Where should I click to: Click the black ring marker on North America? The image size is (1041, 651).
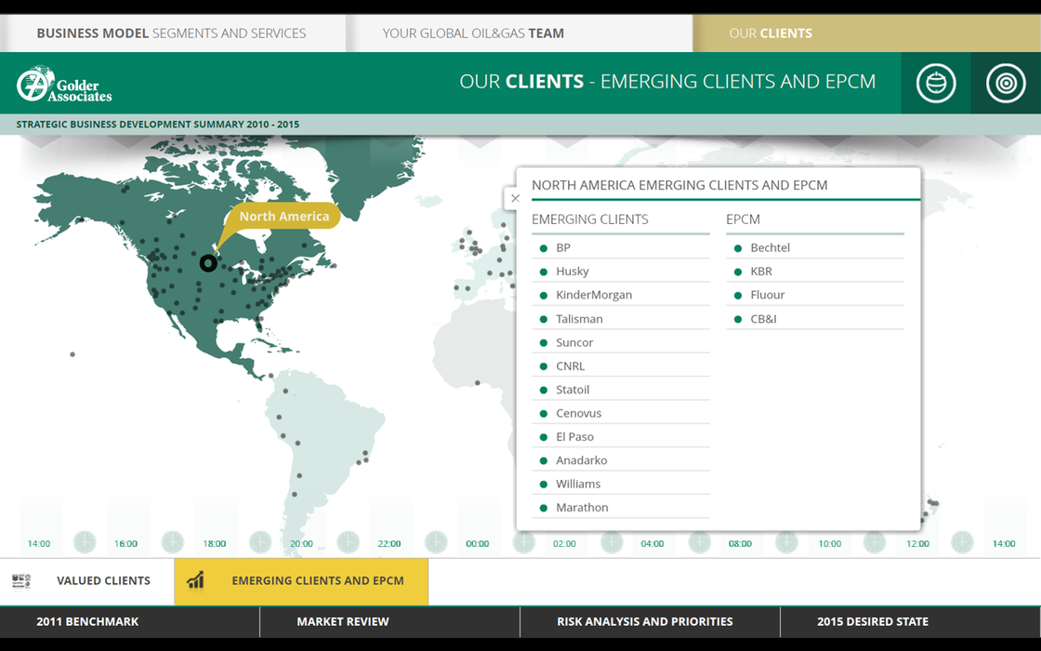pos(208,263)
